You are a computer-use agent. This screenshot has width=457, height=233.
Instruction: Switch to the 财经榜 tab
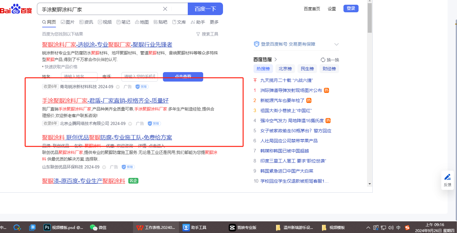[x=329, y=69]
